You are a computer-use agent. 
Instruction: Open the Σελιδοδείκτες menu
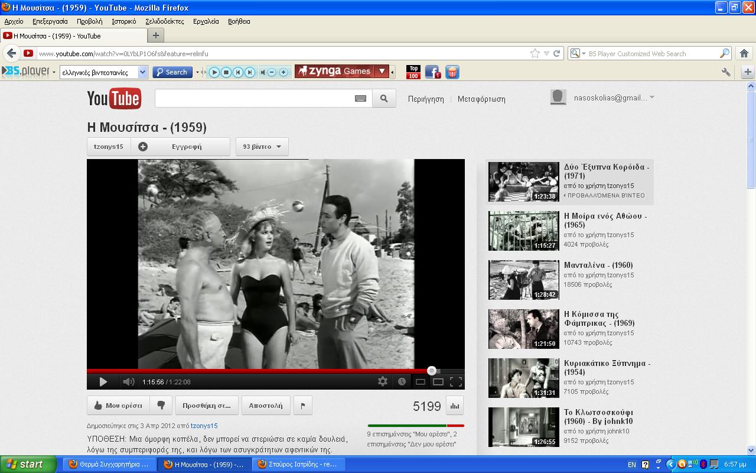(164, 21)
